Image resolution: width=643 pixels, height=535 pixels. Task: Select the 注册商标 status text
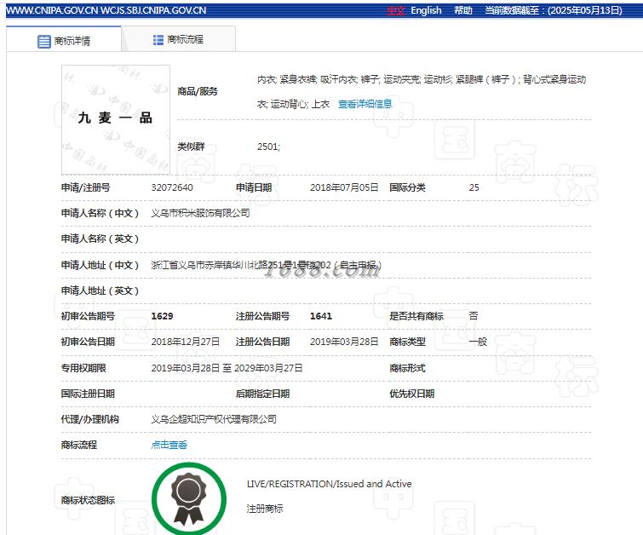(265, 509)
